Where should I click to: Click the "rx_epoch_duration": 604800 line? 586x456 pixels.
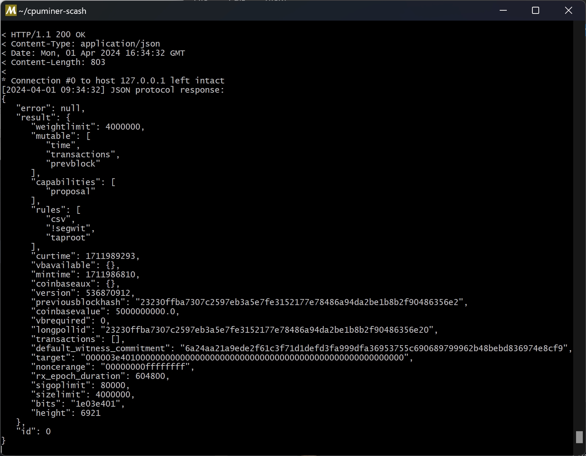click(101, 376)
